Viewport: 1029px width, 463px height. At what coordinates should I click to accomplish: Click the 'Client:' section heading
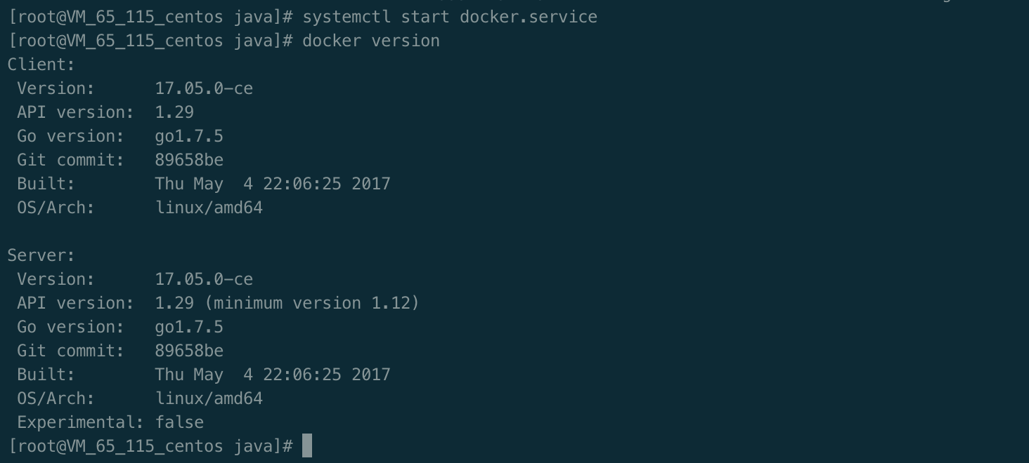click(41, 65)
